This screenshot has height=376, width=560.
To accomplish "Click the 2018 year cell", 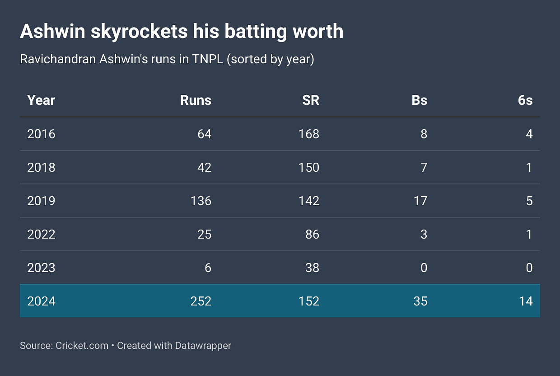I will (41, 167).
